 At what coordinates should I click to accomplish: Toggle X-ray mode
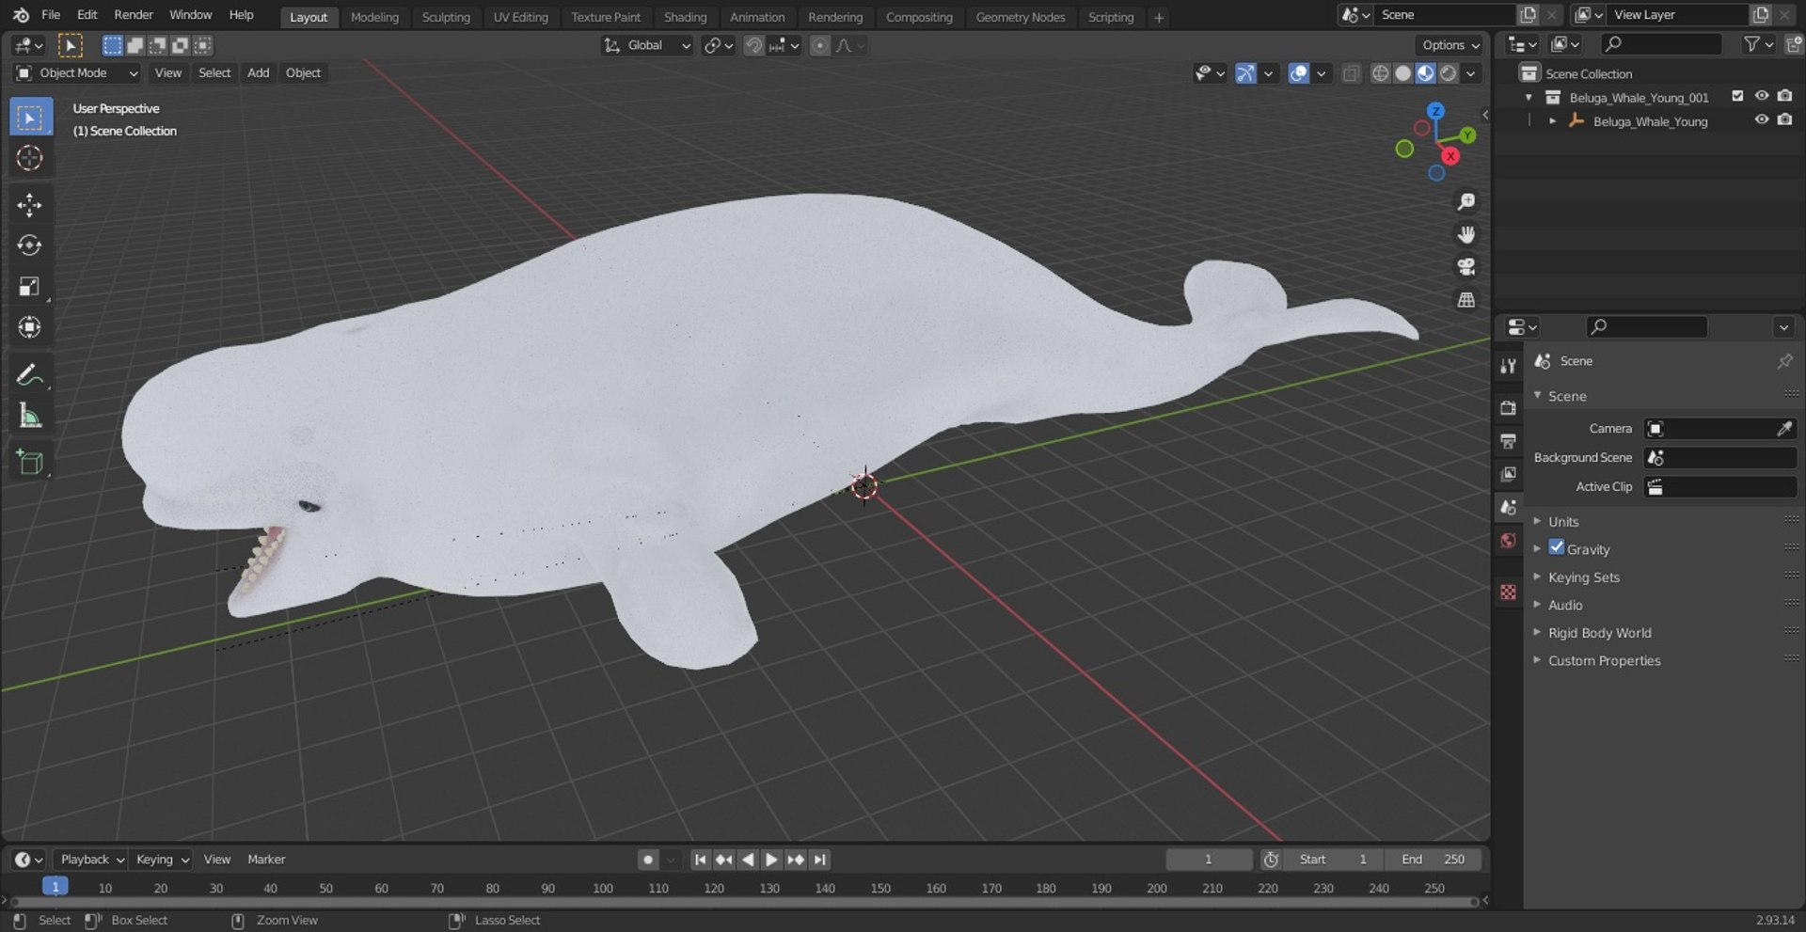pyautogui.click(x=1351, y=73)
